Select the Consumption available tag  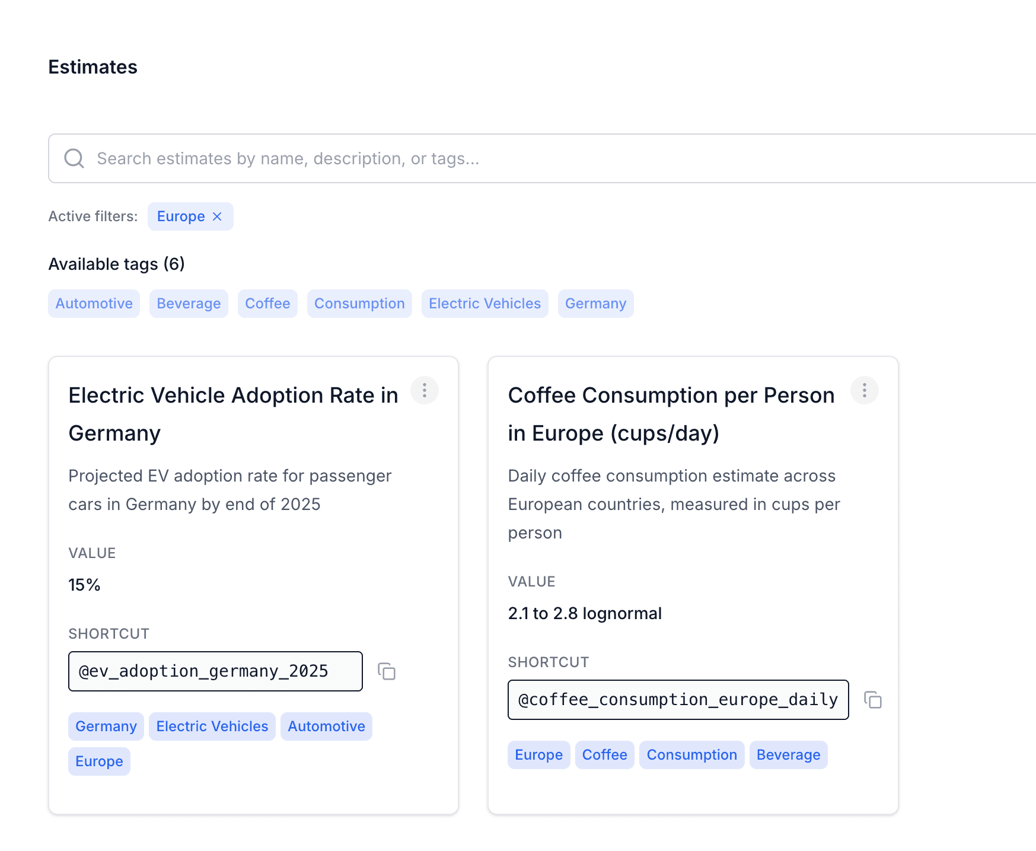359,304
